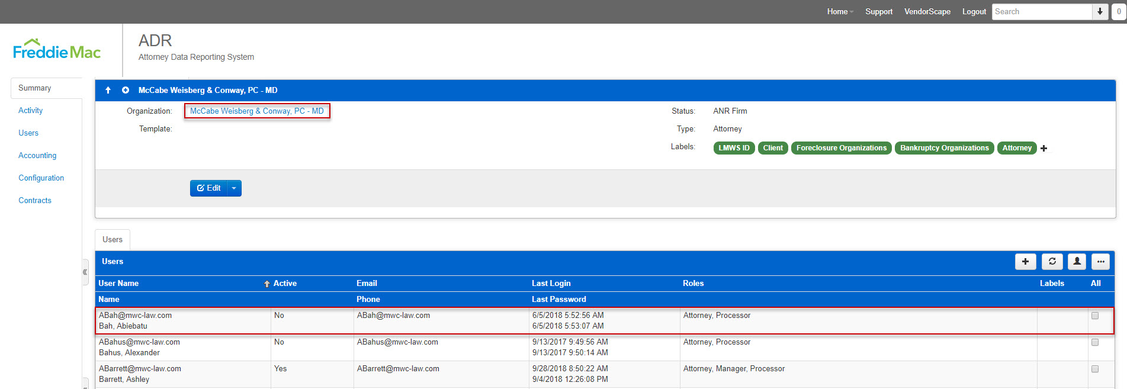Click the Edit button
This screenshot has height=389, width=1127.
pyautogui.click(x=209, y=188)
